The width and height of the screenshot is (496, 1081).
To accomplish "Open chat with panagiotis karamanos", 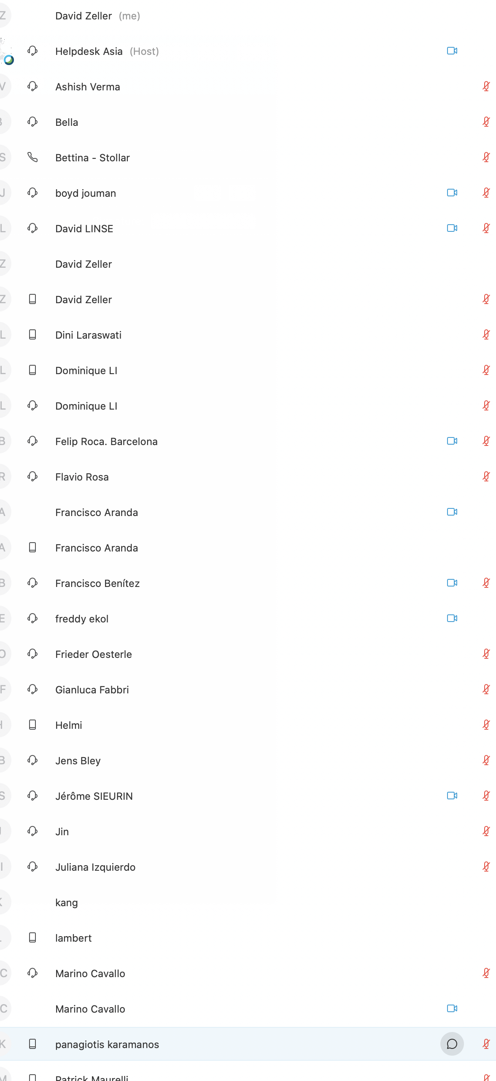I will coord(452,1044).
